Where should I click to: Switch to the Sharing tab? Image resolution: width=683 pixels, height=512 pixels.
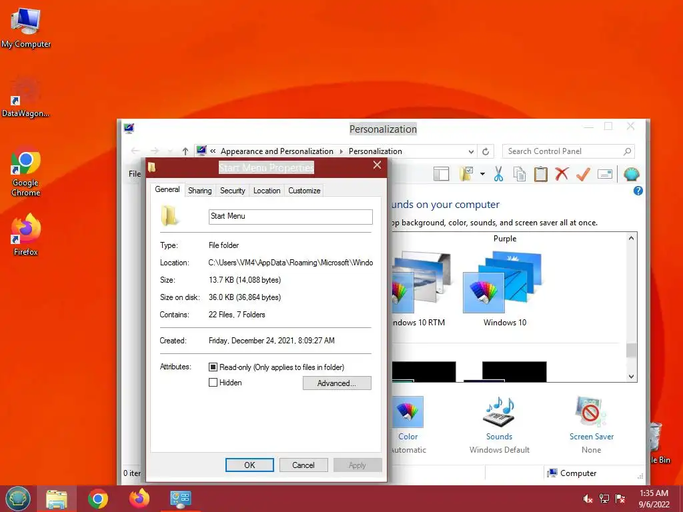click(x=200, y=191)
